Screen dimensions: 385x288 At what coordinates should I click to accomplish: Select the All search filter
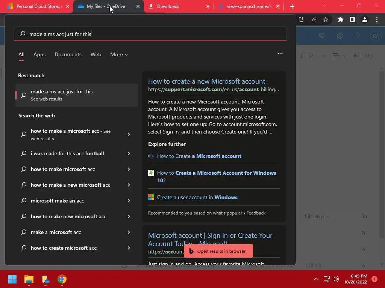pyautogui.click(x=21, y=55)
